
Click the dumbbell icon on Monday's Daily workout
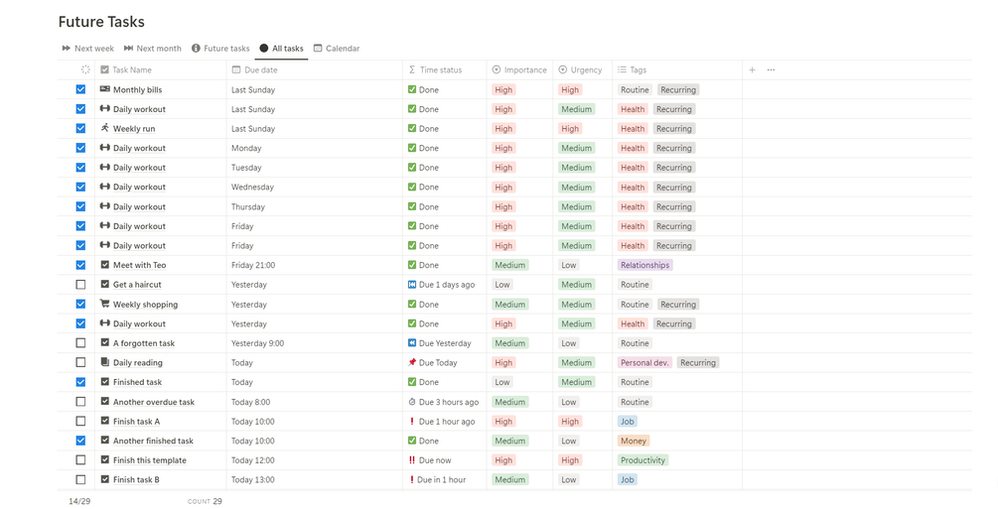point(105,148)
